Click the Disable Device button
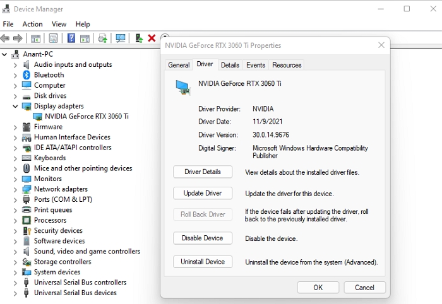Screen dimensions: 442x304 click(x=203, y=238)
